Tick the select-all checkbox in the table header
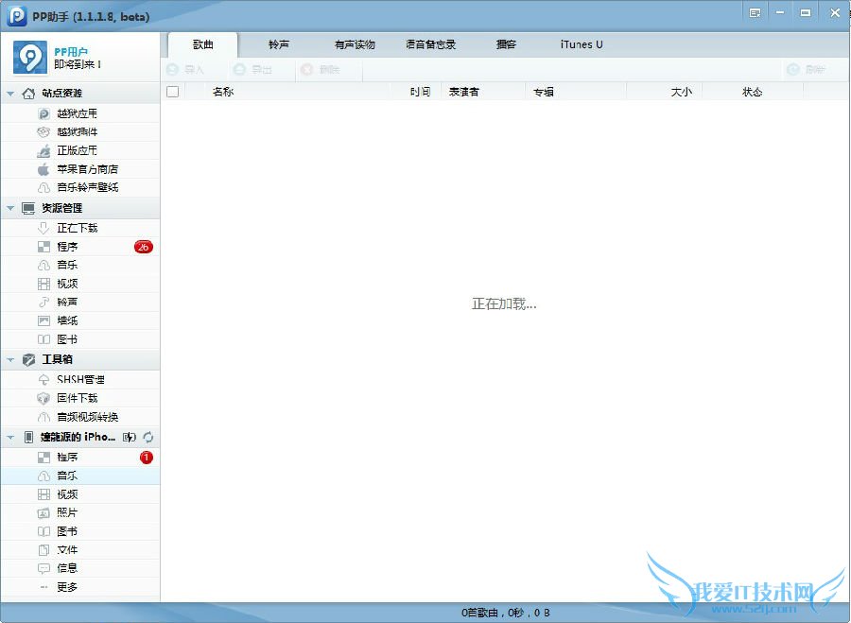 (x=172, y=92)
